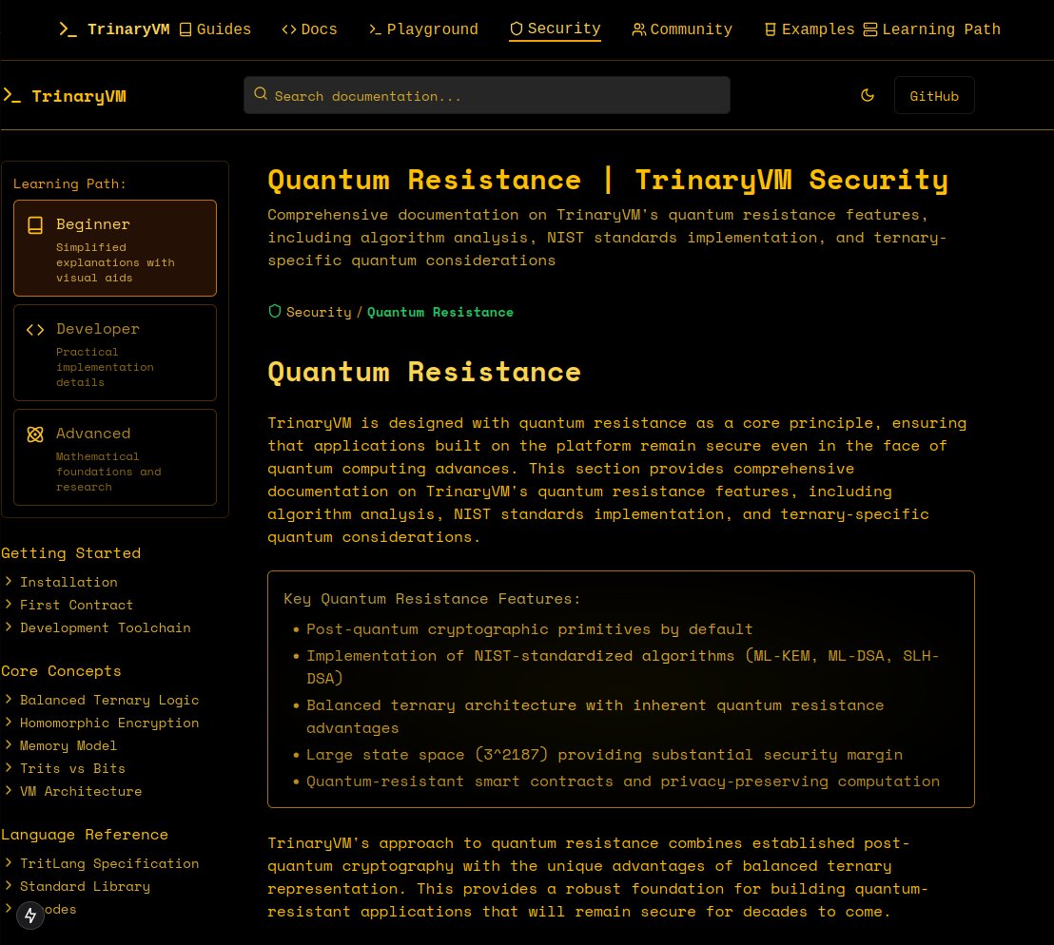Open the Community nav item
The width and height of the screenshot is (1054, 945).
tap(682, 29)
